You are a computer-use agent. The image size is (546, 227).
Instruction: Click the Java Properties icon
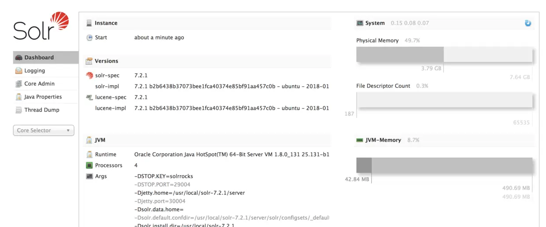(x=18, y=97)
